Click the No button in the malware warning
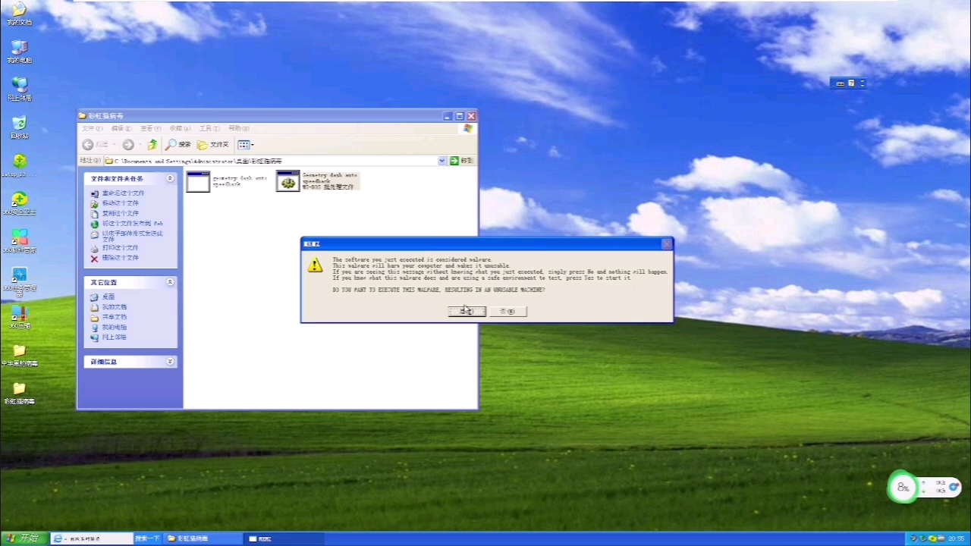 [507, 312]
